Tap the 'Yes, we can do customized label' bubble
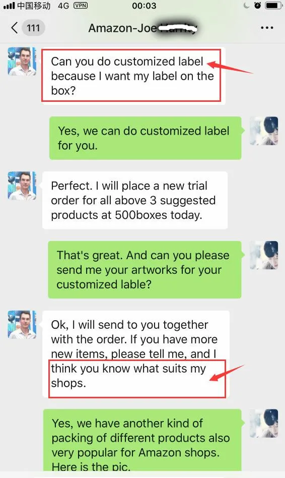285x478 pixels. click(145, 138)
